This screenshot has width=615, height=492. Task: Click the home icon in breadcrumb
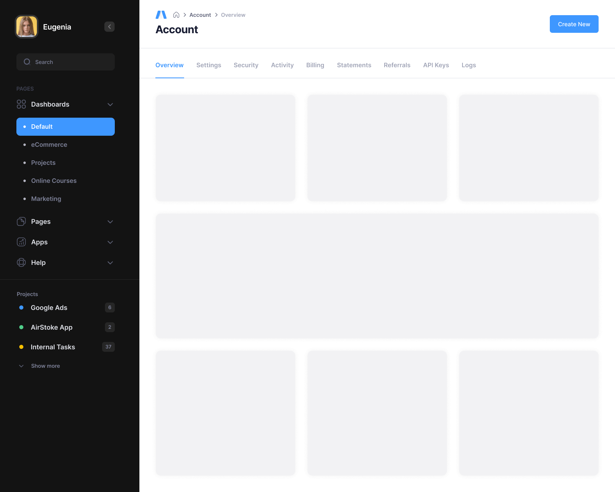click(176, 15)
